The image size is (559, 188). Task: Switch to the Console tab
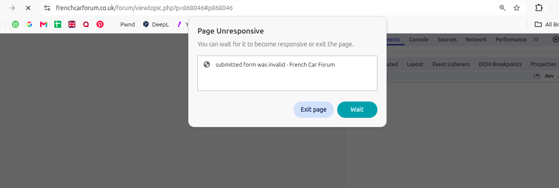419,39
